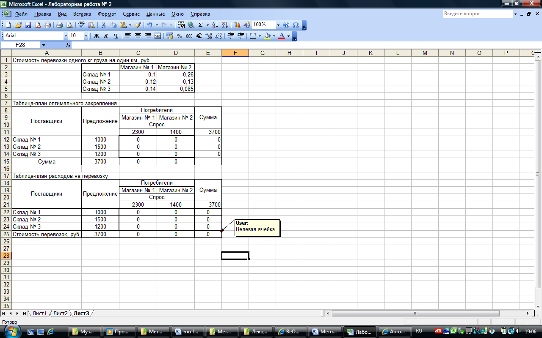Switch to the Лист1 sheet tab

click(39, 313)
